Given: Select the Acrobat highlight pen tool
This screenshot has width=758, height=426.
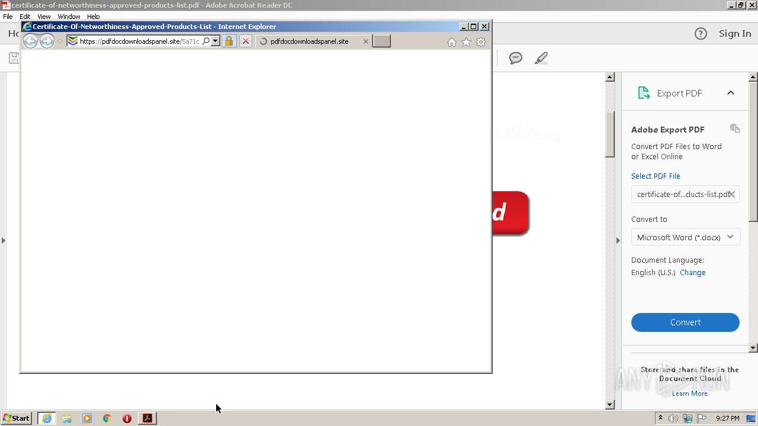Looking at the screenshot, I should tap(541, 58).
